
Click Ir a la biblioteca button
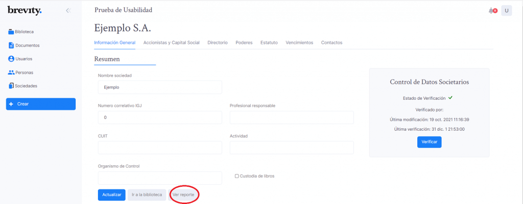(147, 195)
